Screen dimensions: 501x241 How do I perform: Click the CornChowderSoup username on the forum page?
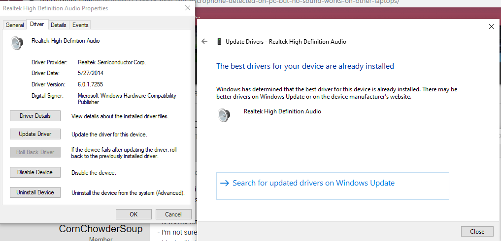[x=100, y=229]
